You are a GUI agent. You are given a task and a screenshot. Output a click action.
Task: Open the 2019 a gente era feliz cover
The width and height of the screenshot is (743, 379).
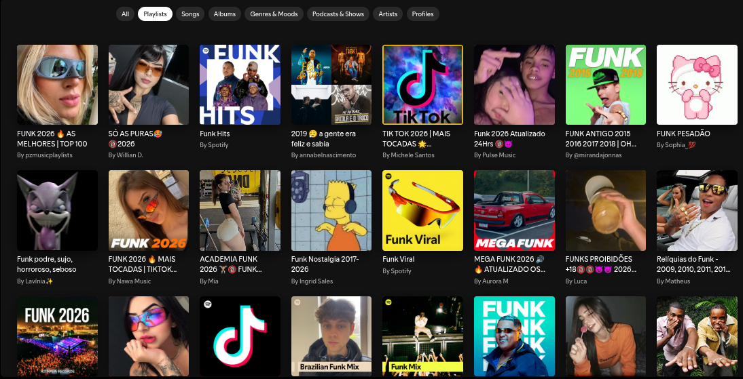pos(331,85)
